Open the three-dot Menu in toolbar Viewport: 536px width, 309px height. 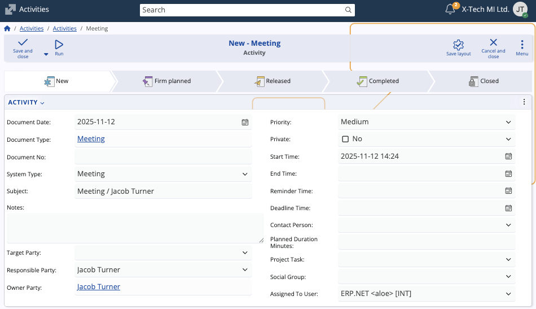click(x=522, y=45)
